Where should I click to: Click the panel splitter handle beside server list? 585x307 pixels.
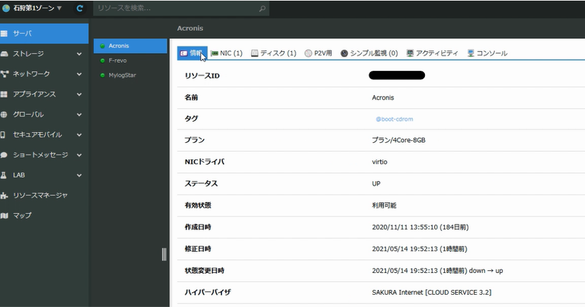click(164, 255)
